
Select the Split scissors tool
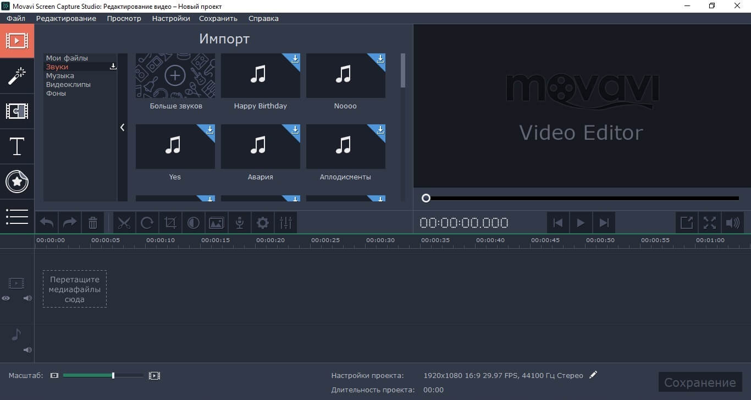[x=124, y=223]
